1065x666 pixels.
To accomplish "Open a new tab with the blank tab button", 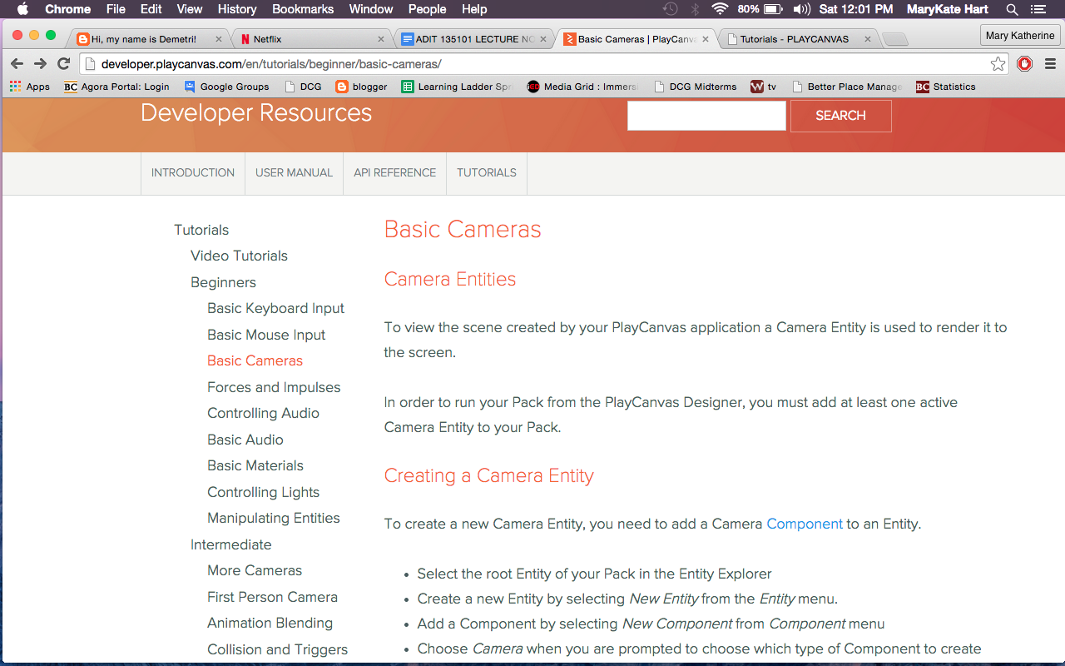I will coord(895,39).
